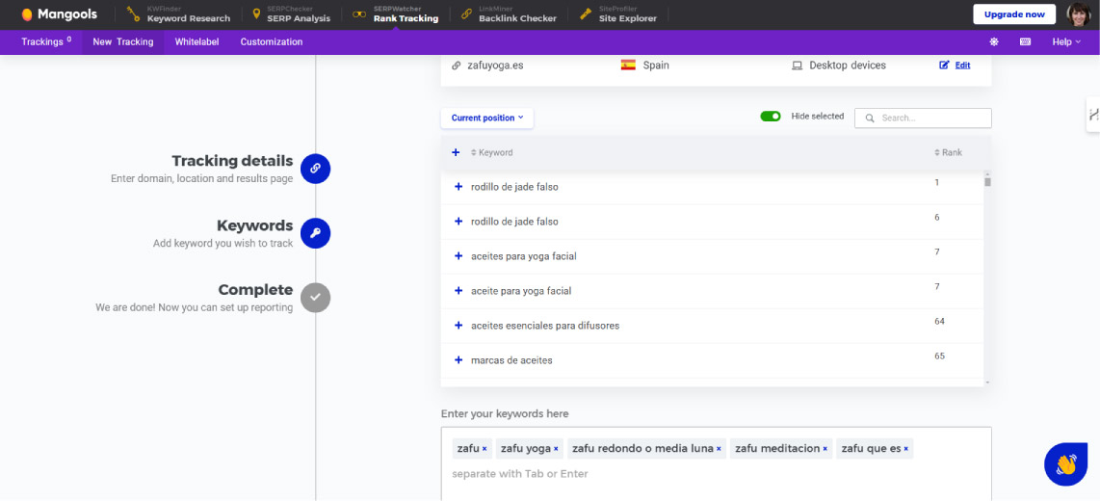Click the Upgrade now button
Image resolution: width=1100 pixels, height=501 pixels.
(1013, 14)
